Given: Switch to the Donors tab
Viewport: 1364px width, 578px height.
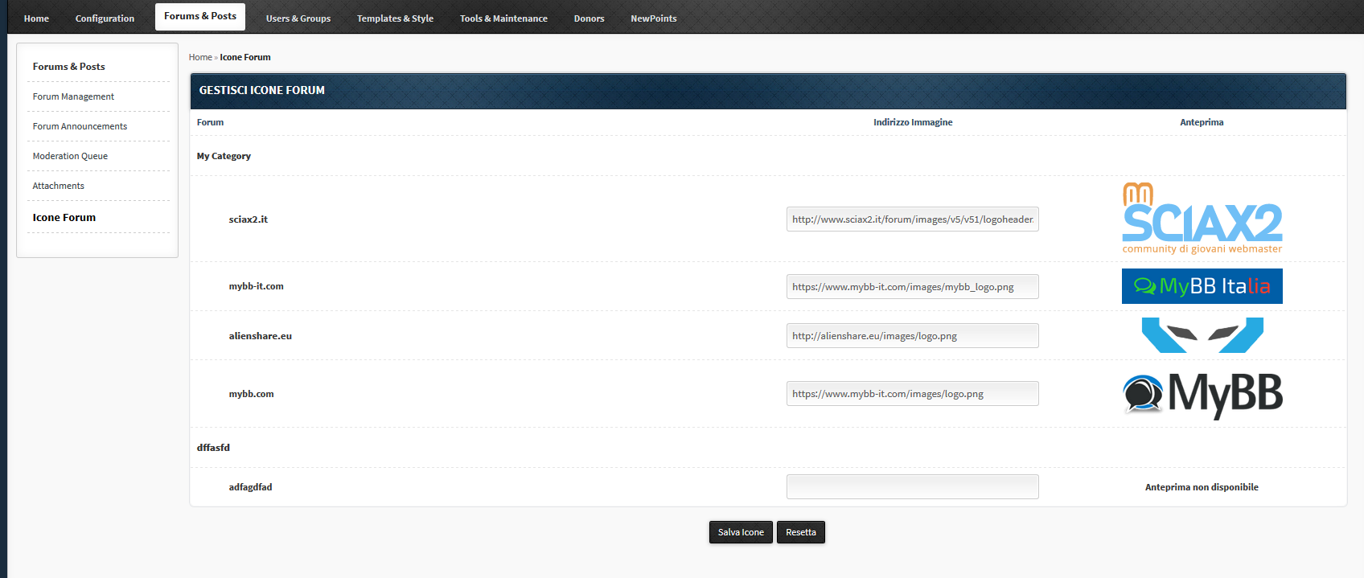Looking at the screenshot, I should (x=589, y=18).
